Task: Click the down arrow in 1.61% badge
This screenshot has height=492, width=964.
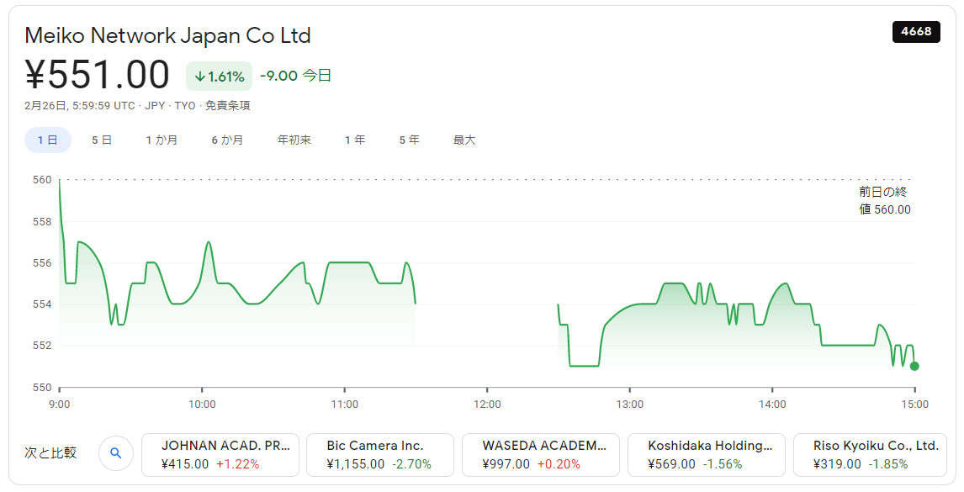Action: (200, 77)
